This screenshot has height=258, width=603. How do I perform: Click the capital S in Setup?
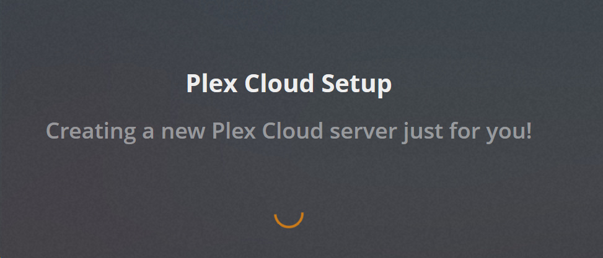(x=329, y=84)
